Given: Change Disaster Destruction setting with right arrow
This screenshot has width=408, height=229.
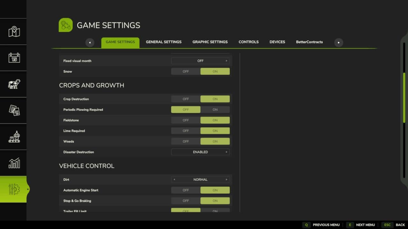Looking at the screenshot, I should (x=227, y=152).
